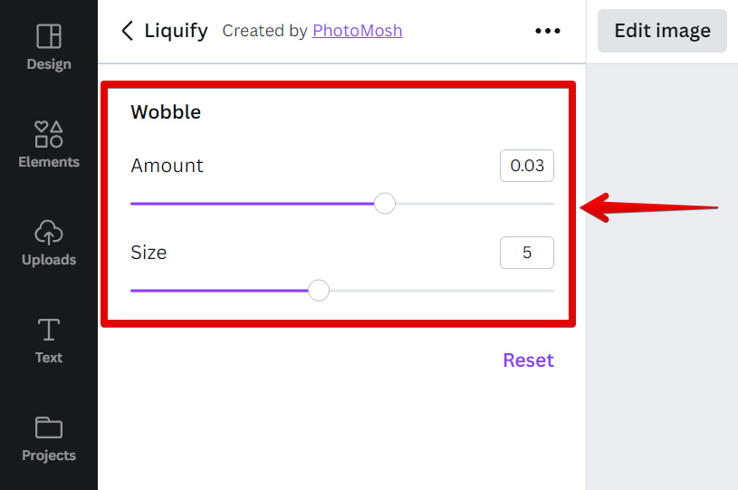Click the unfilled gray part of Amount track
The image size is (738, 490).
click(x=471, y=203)
